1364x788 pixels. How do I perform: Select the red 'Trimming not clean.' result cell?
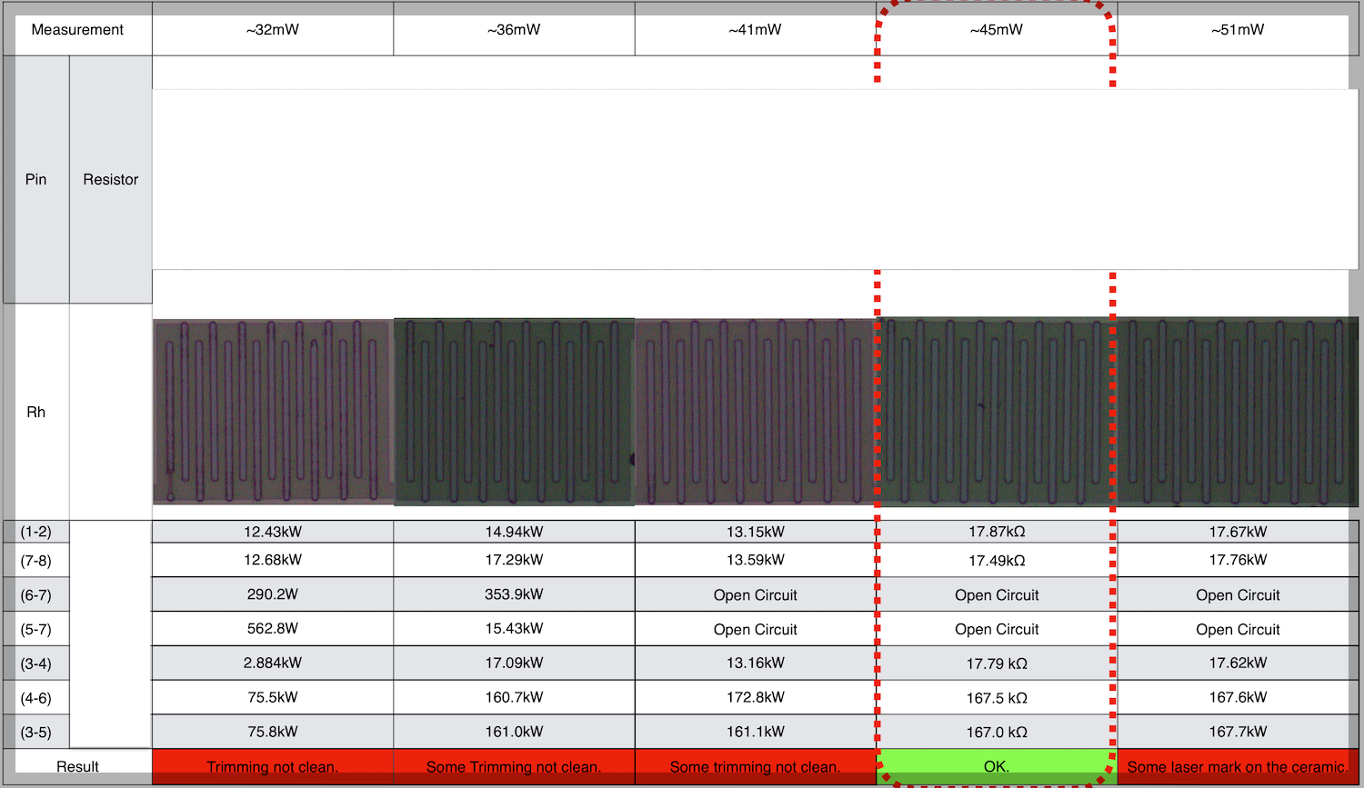[x=273, y=766]
